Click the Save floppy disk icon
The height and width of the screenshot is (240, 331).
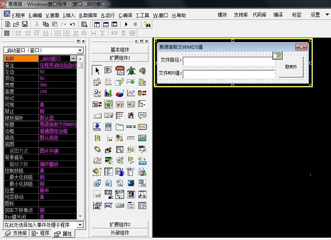25,24
